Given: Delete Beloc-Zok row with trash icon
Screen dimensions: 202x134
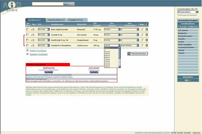Looking at the screenshot, I should click(x=146, y=29).
